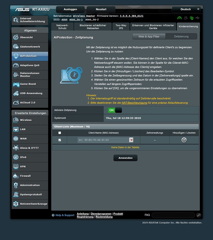Toggle Aktiviere Zeitplanung ON switch

(115, 110)
